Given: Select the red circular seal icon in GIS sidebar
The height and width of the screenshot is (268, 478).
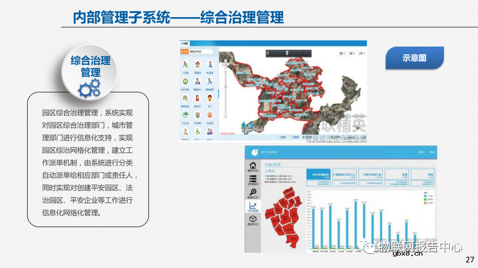Looking at the screenshot, I should click(x=210, y=114).
